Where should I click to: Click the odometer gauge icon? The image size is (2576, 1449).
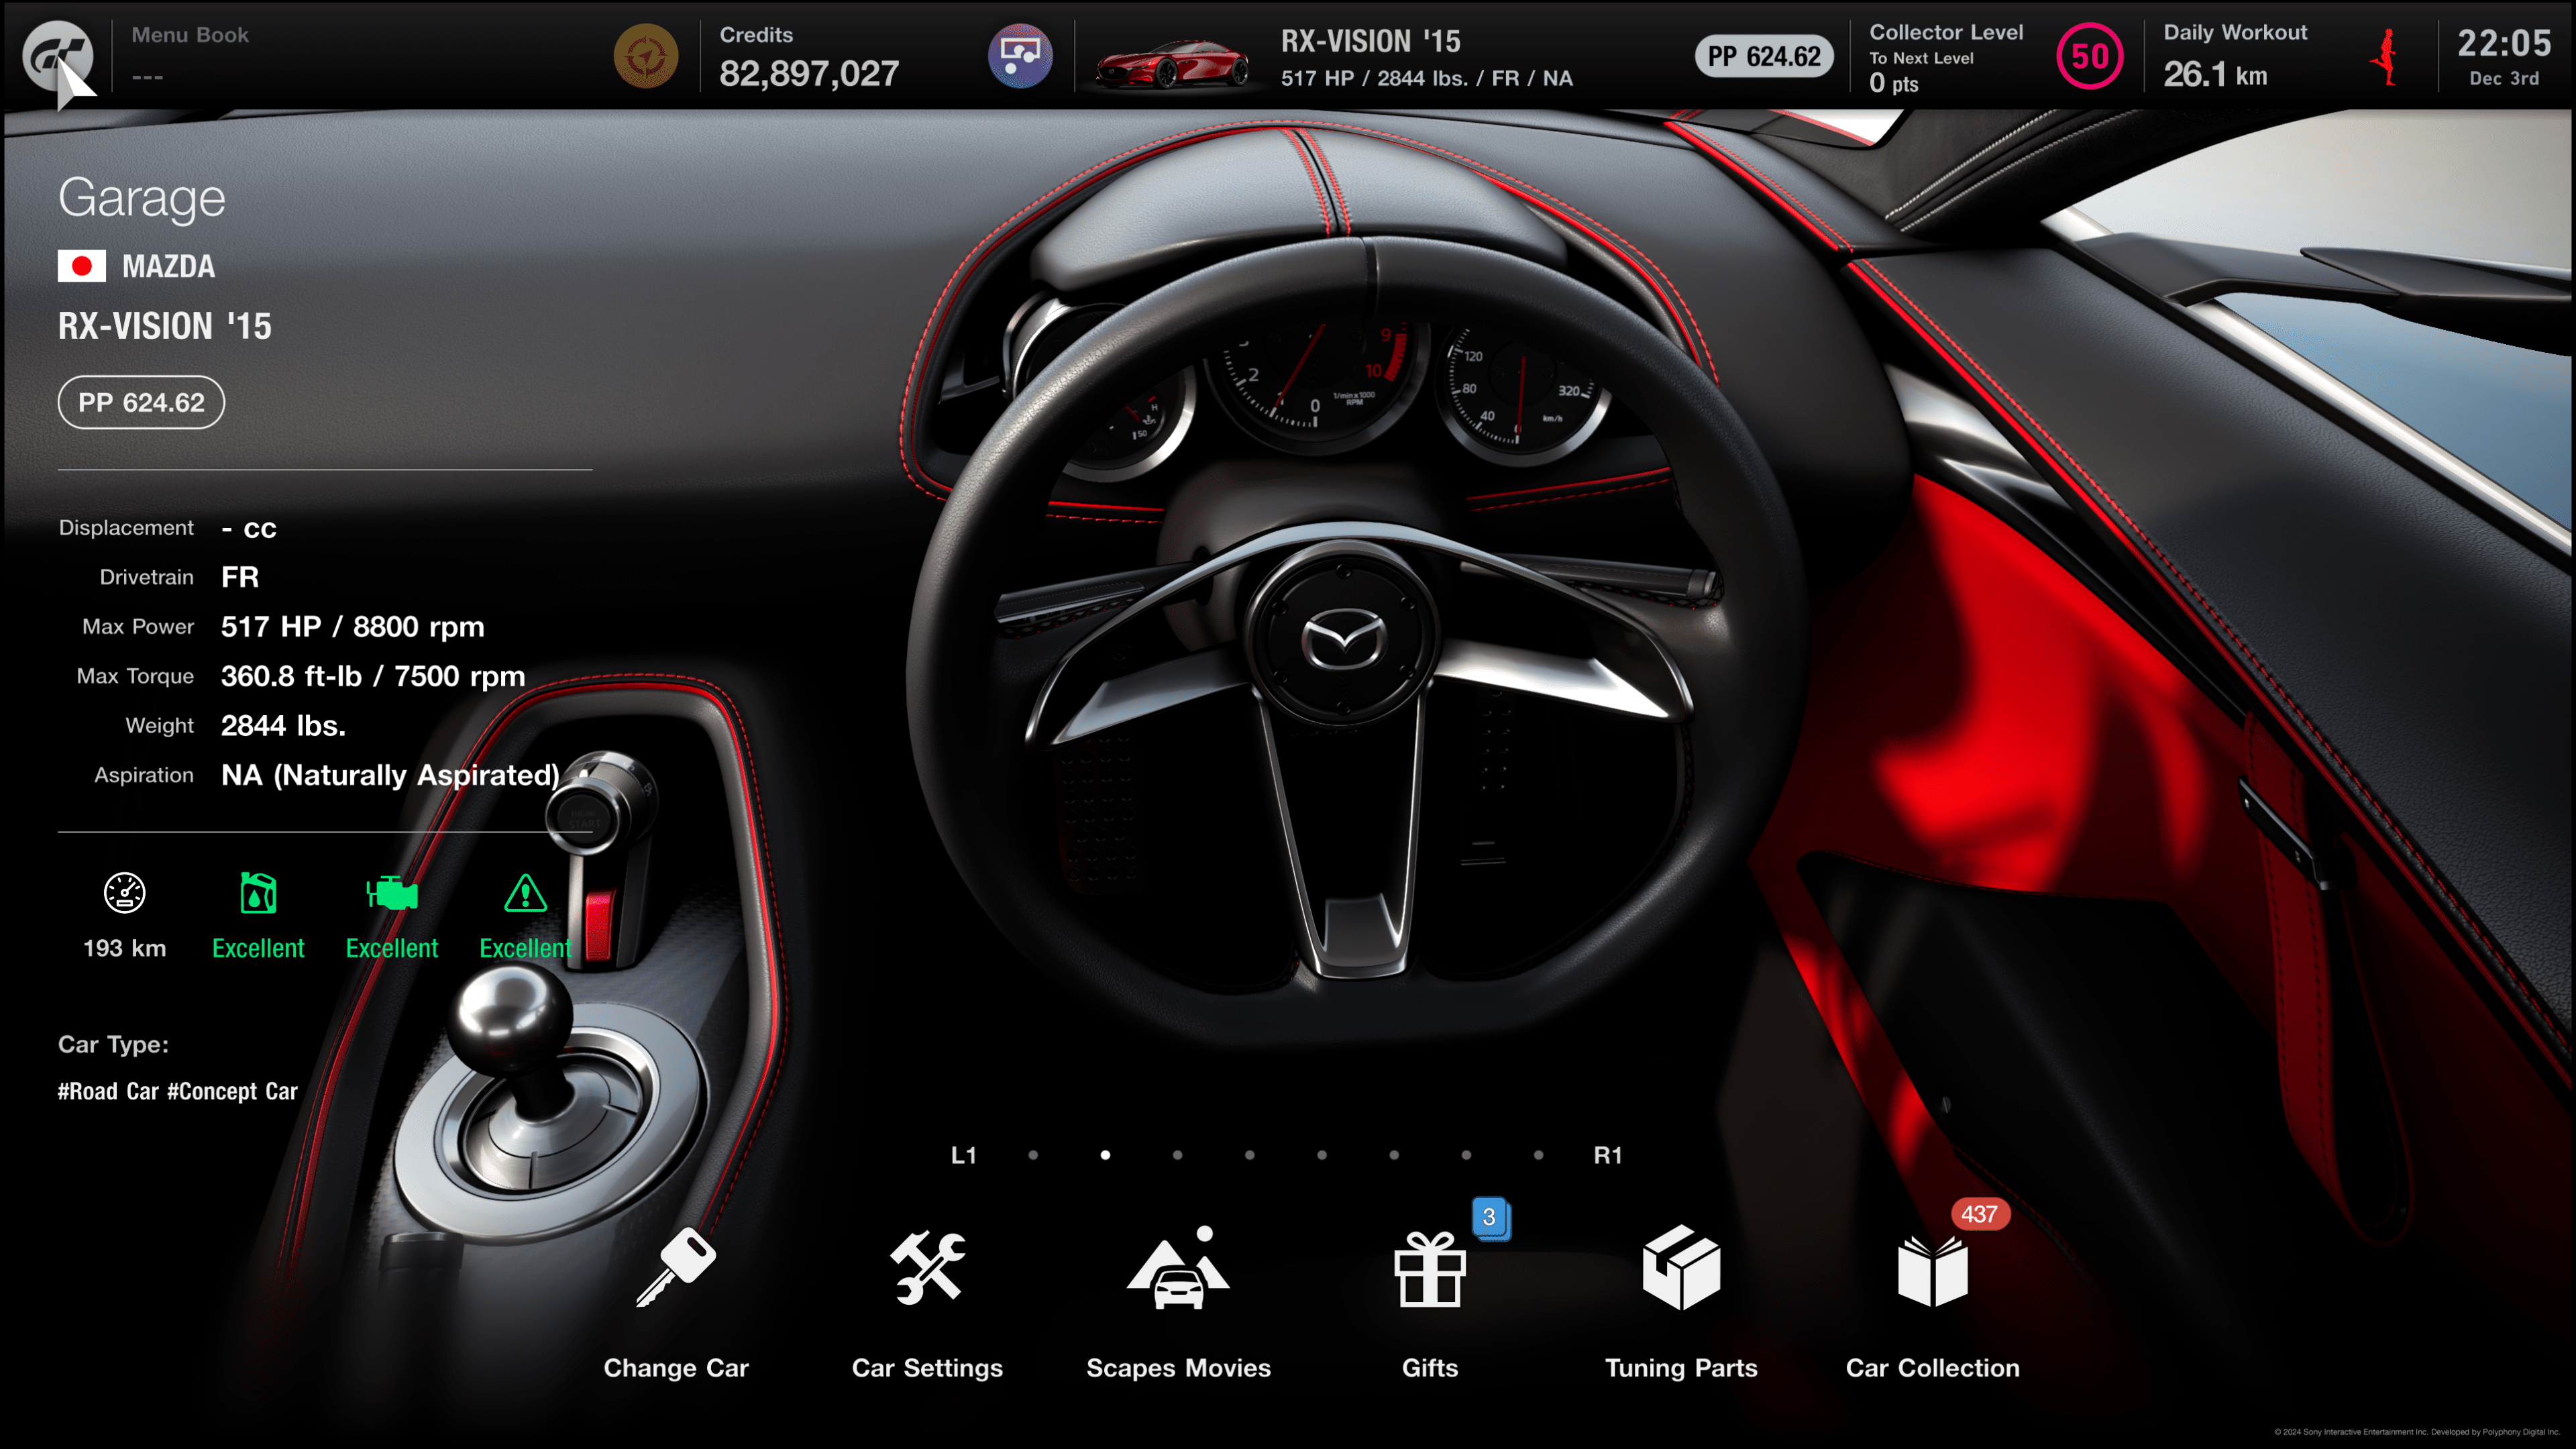[124, 892]
